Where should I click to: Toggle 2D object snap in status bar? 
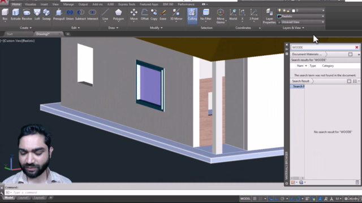[x=298, y=198]
